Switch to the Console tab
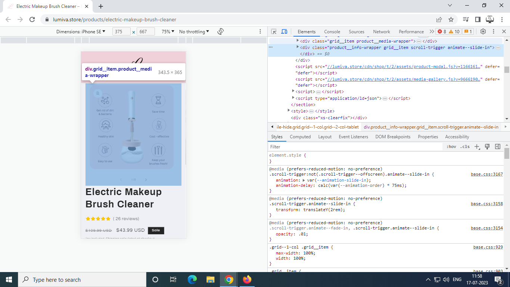The image size is (510, 287). [332, 32]
